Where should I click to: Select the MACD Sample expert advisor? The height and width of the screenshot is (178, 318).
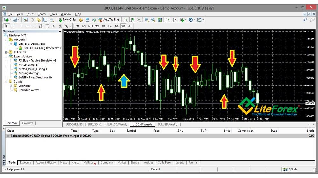pos(28,65)
